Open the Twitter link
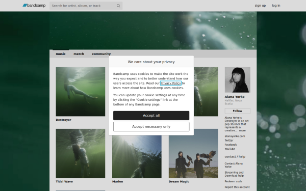Image resolution: width=306 pixels, height=191 pixels. coord(229,141)
